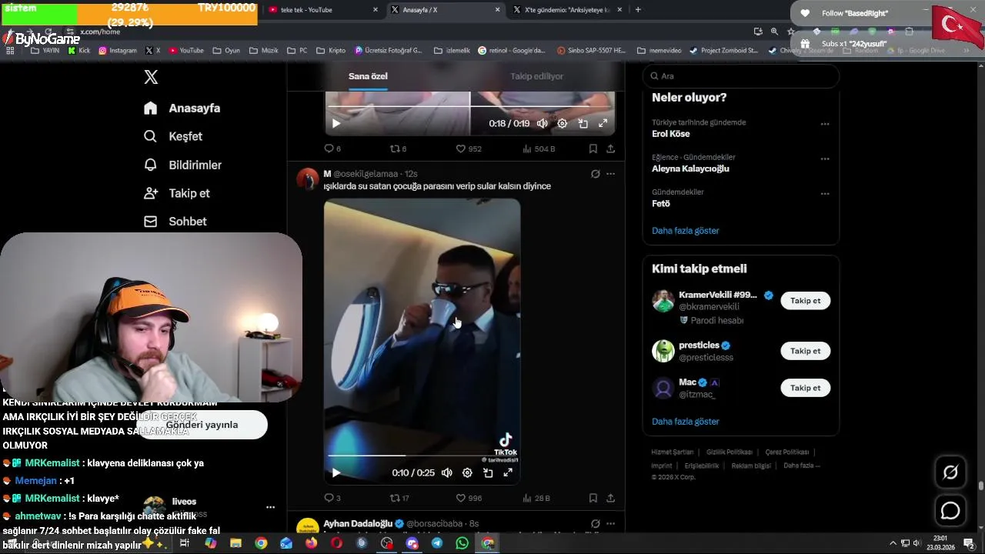Seek the 0:10 / 0:25 video progress bar
Viewport: 985px width, 554px height.
(x=422, y=456)
